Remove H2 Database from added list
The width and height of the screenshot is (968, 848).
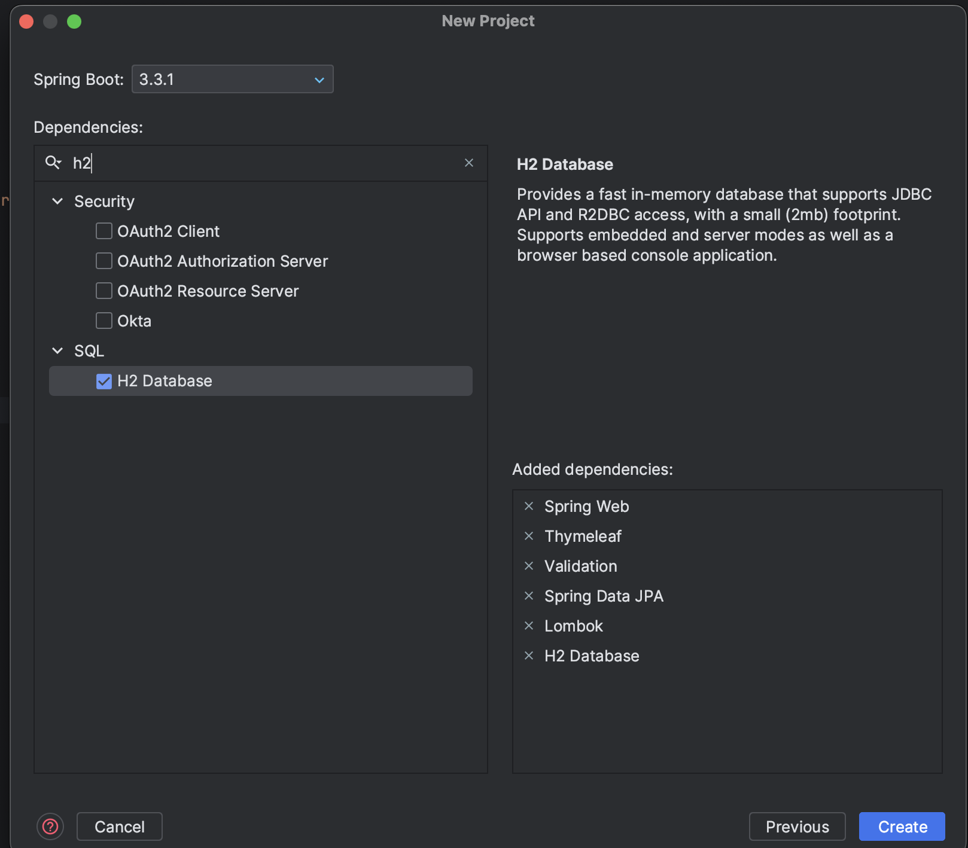[529, 656]
